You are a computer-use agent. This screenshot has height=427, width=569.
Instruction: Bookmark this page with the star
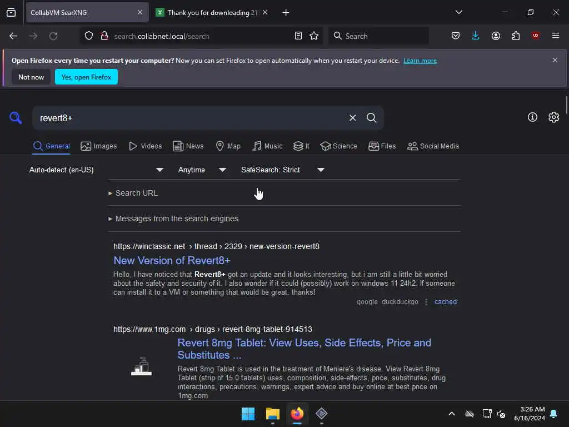click(314, 36)
